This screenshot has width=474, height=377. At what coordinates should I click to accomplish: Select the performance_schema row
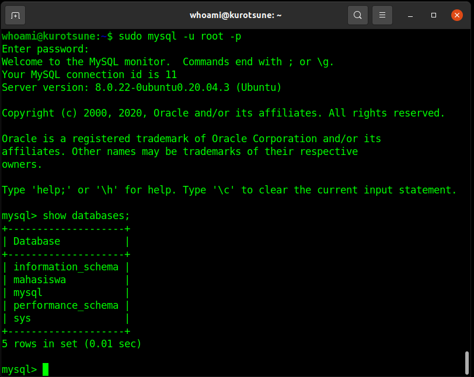tap(66, 305)
